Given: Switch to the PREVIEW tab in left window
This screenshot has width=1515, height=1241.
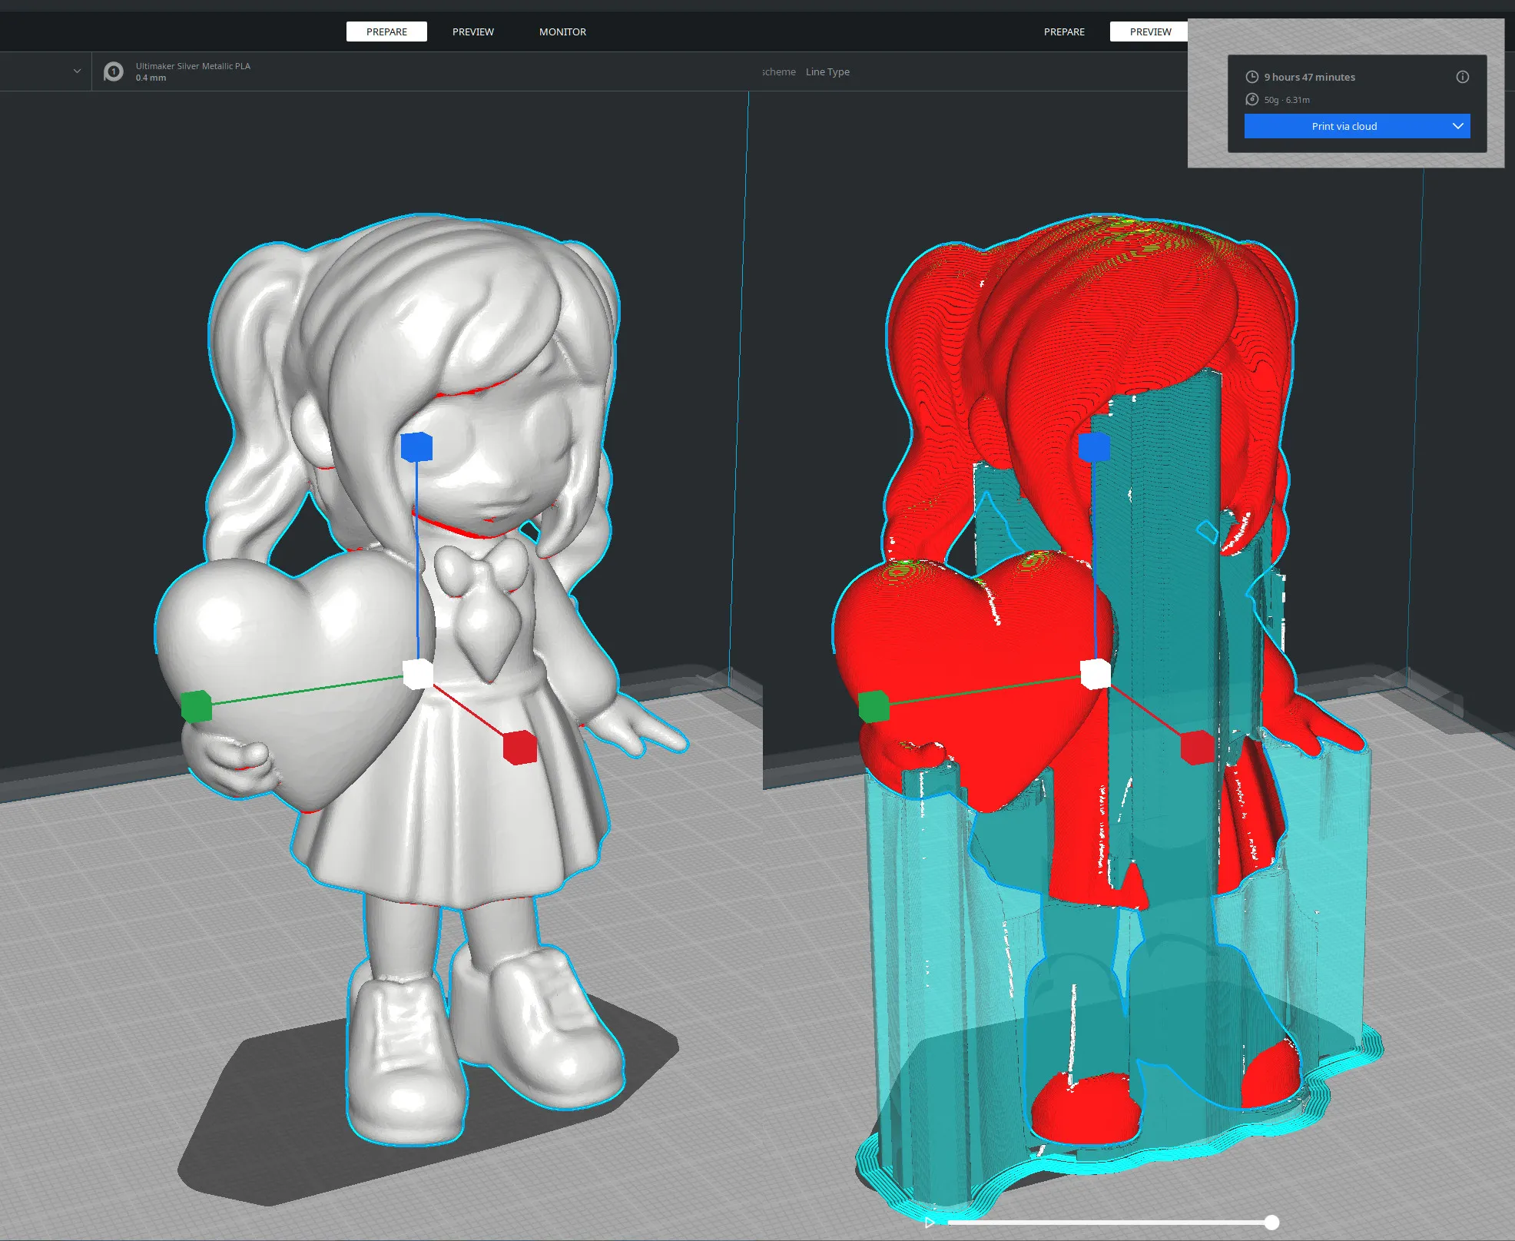Looking at the screenshot, I should point(473,32).
